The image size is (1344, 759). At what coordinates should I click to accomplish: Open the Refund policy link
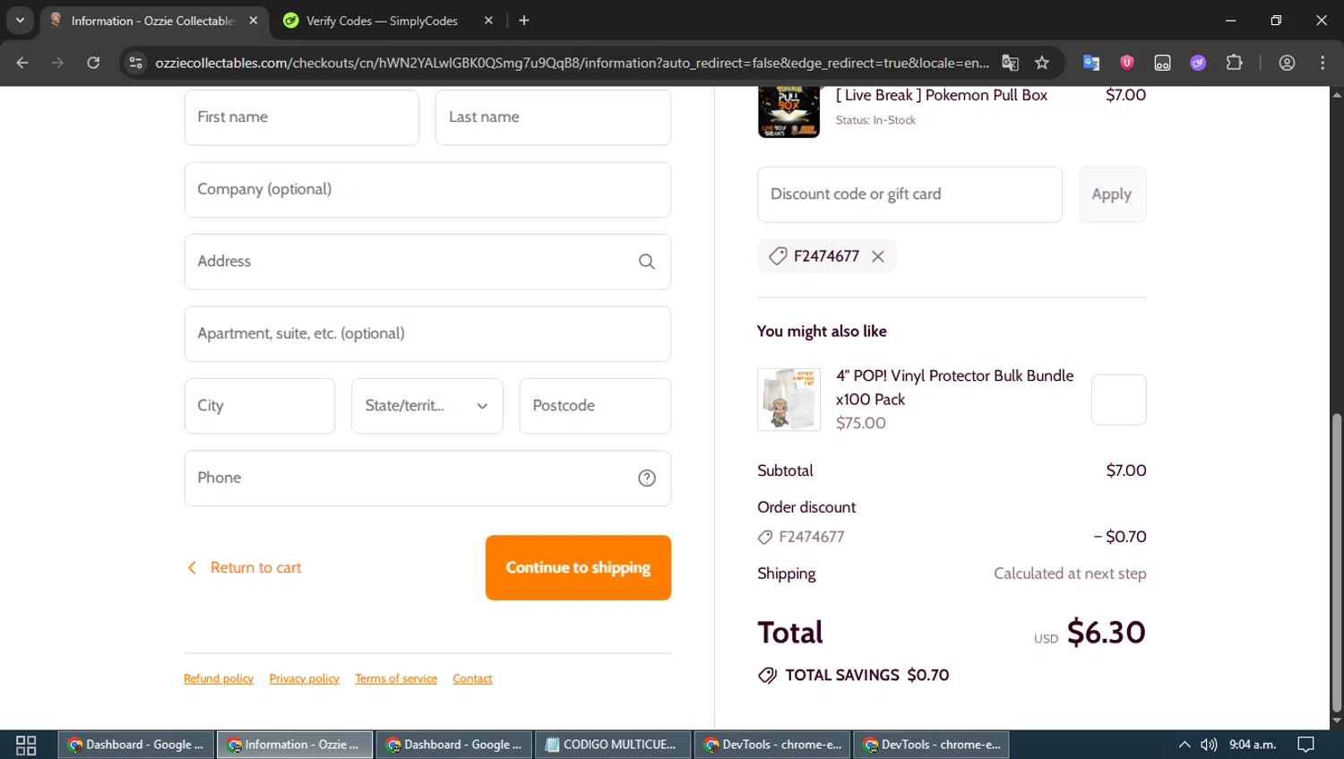(x=219, y=678)
